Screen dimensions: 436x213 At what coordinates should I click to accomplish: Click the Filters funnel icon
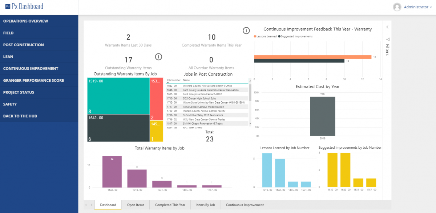click(388, 39)
